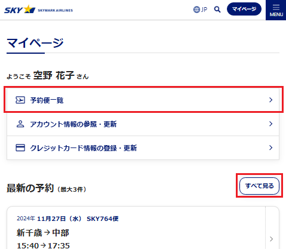Click the マイページ pill button in header
This screenshot has height=249, width=286.
(244, 9)
